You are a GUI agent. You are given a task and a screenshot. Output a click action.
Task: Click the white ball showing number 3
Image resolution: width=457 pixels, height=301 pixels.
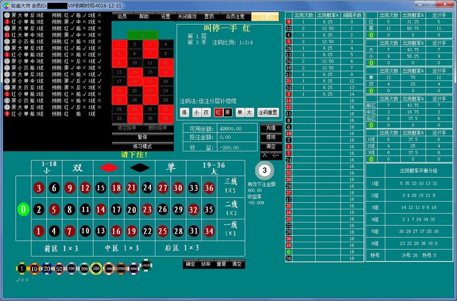coord(264,170)
